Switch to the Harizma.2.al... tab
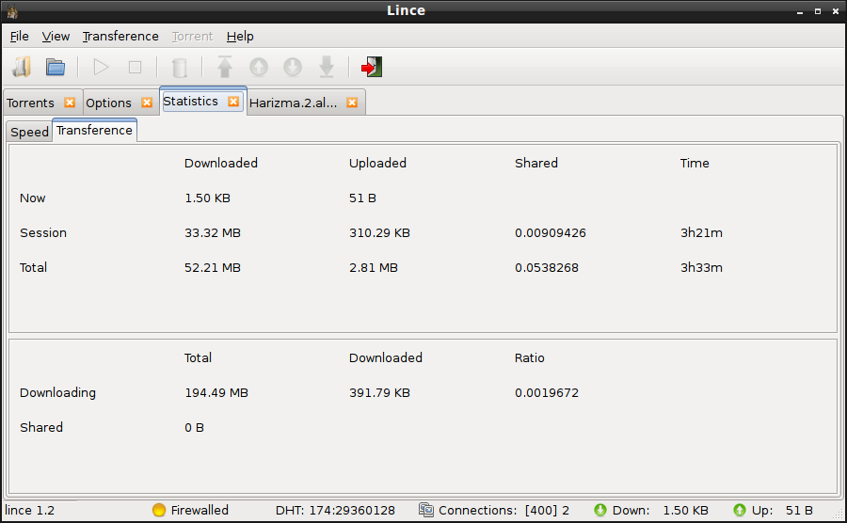The width and height of the screenshot is (847, 523). 294,103
